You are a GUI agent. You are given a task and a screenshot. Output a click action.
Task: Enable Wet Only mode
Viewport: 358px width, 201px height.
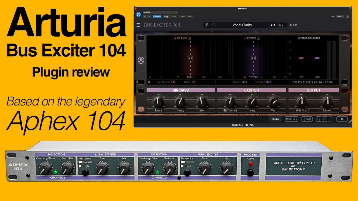[291, 119]
